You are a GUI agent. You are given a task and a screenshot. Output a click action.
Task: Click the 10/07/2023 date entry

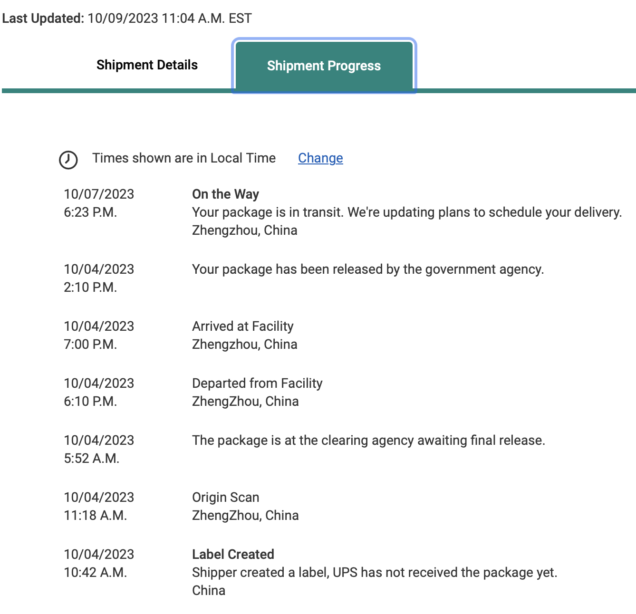tap(99, 194)
